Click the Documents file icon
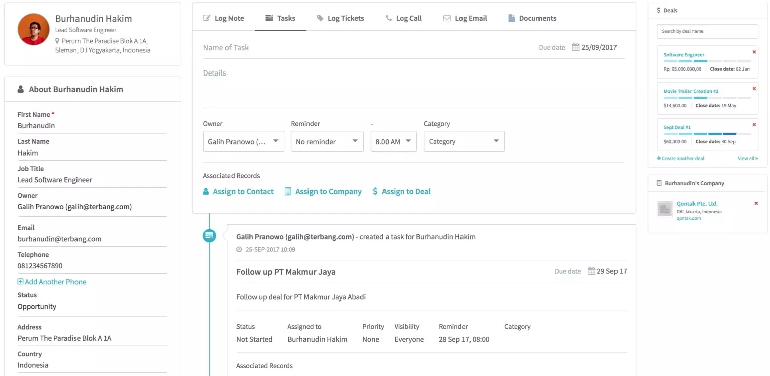Image resolution: width=770 pixels, height=376 pixels. point(512,18)
